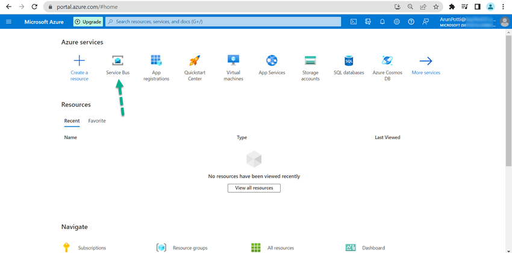Click the Last Viewed column header
Image resolution: width=512 pixels, height=253 pixels.
[387, 137]
